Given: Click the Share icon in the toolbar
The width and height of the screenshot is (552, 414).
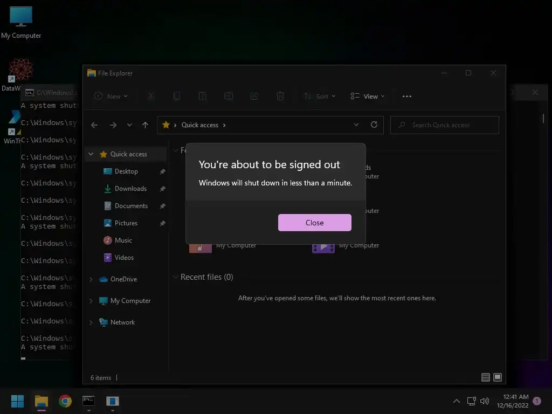Looking at the screenshot, I should 254,96.
